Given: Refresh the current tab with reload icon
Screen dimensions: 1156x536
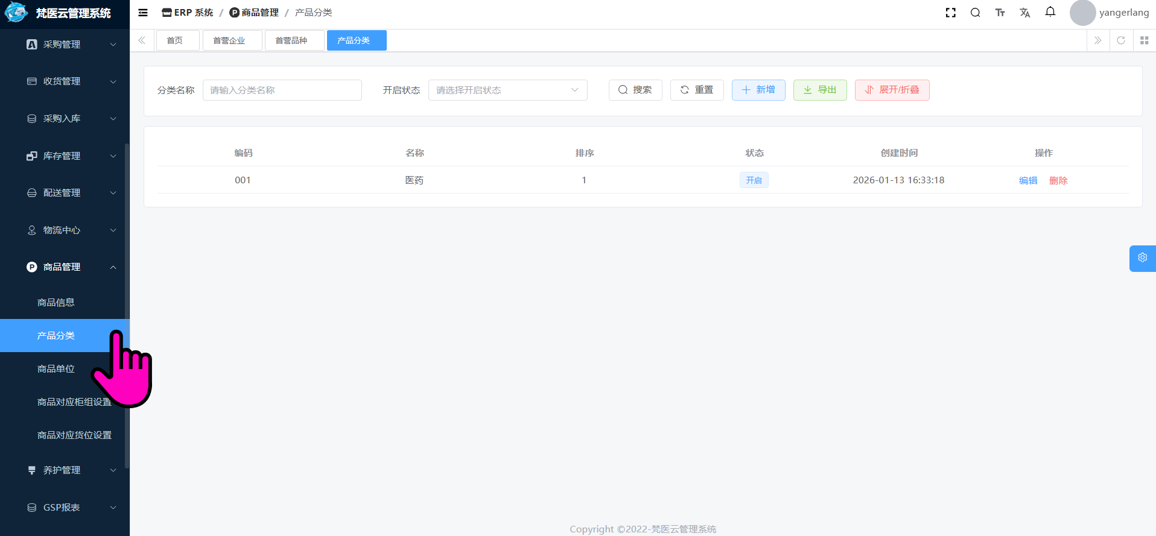Looking at the screenshot, I should click(x=1121, y=40).
